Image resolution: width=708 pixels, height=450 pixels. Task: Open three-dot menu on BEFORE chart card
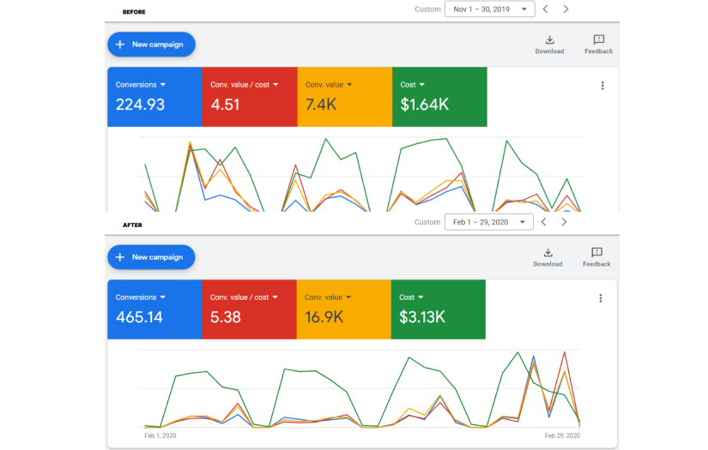(602, 86)
